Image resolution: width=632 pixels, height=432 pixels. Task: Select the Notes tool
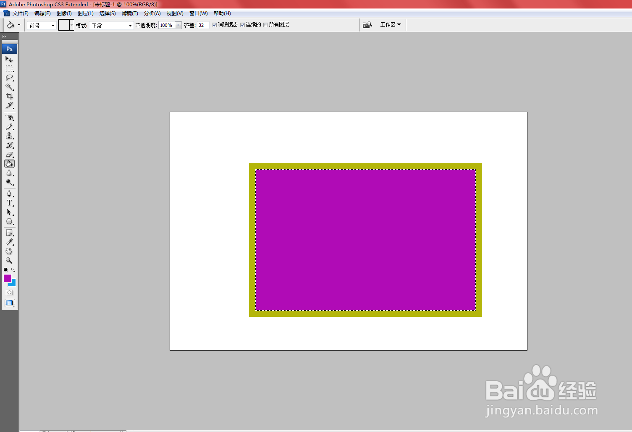pyautogui.click(x=9, y=233)
